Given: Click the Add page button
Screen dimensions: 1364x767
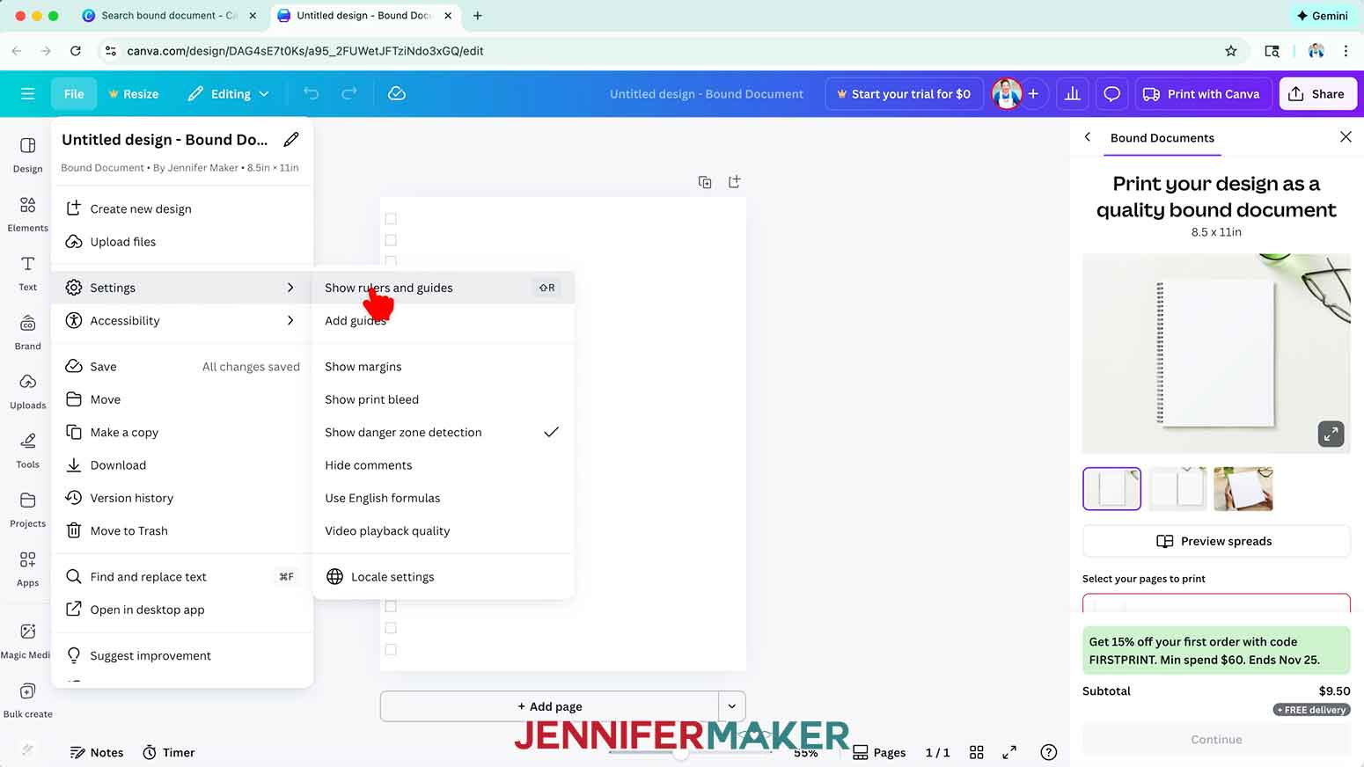Looking at the screenshot, I should tap(550, 706).
